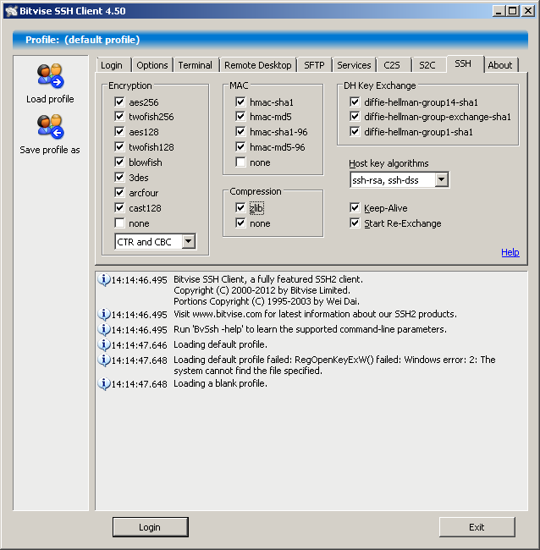Click 'Host key algorithms' label
The height and width of the screenshot is (550, 540).
[x=388, y=163]
